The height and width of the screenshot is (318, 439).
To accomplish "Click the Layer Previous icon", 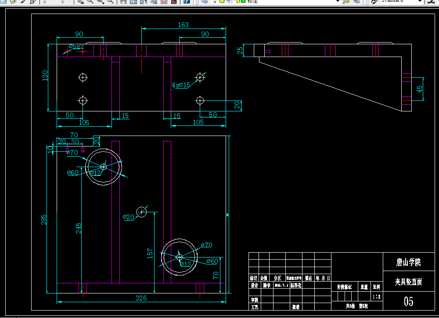I will tap(356, 1).
